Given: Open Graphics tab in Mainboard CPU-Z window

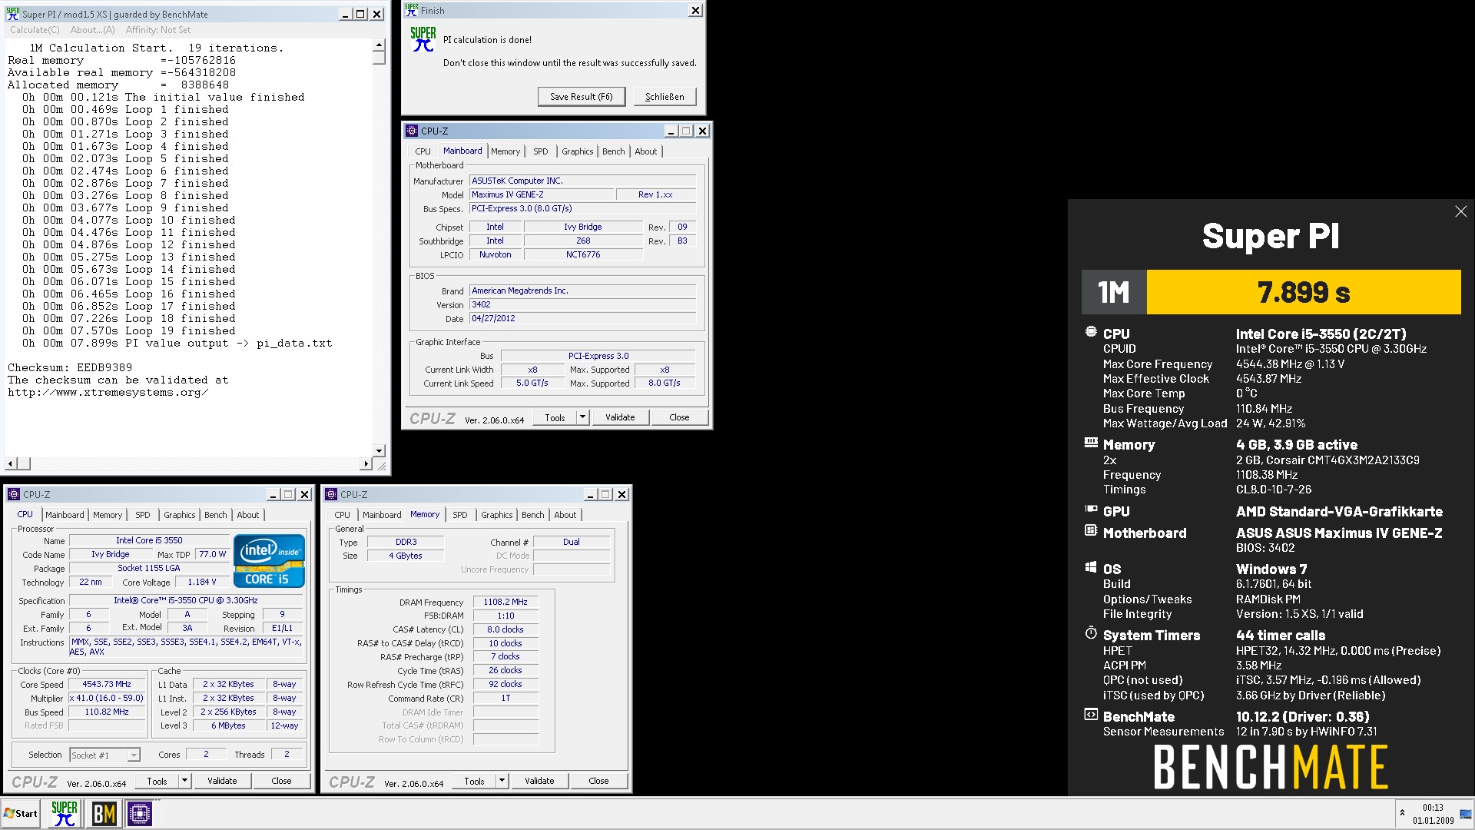Looking at the screenshot, I should (x=577, y=151).
